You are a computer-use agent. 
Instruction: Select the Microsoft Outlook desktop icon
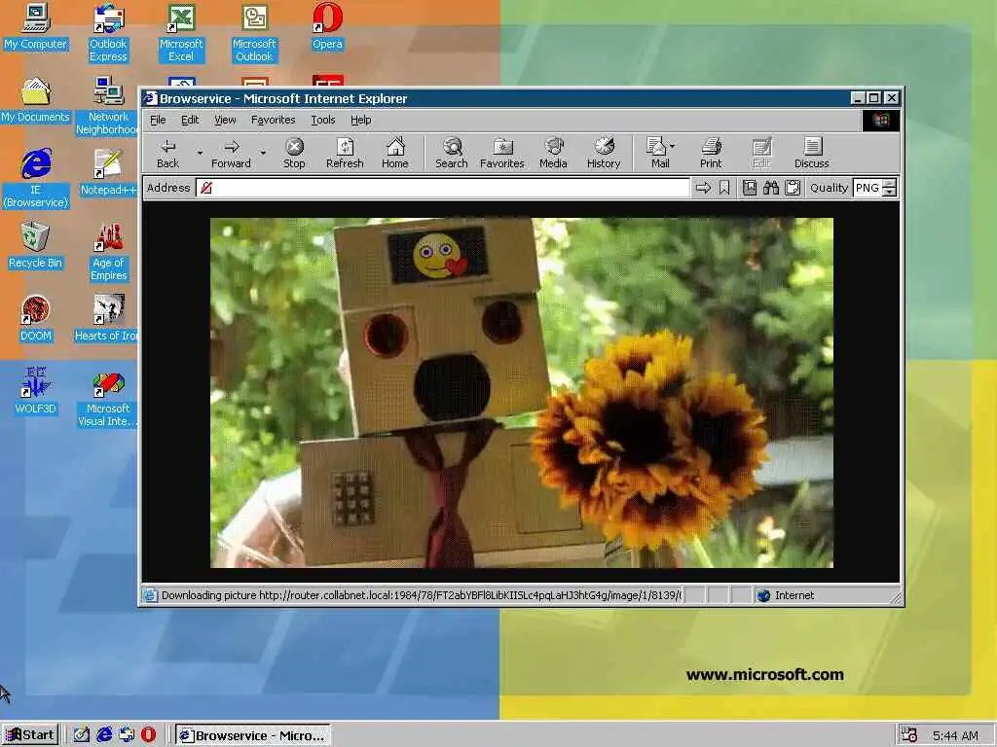coord(254,33)
